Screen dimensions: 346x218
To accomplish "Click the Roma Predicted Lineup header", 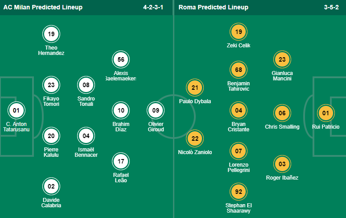I will 214,7.
